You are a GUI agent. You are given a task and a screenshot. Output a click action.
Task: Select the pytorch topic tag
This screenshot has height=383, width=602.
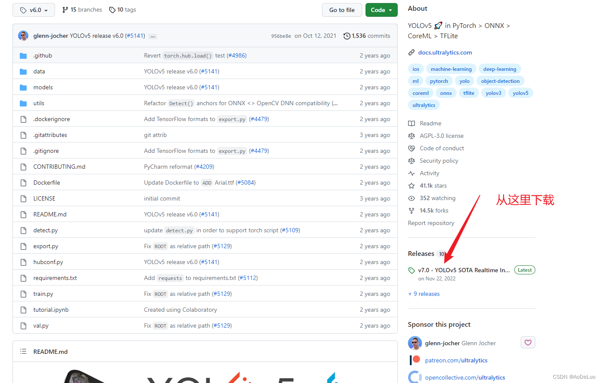pos(439,81)
